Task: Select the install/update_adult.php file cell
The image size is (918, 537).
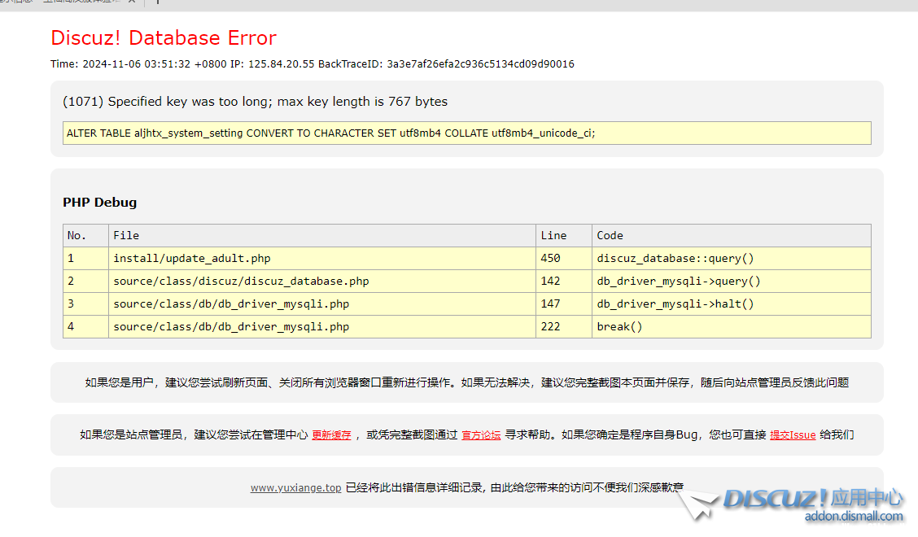Action: tap(192, 259)
